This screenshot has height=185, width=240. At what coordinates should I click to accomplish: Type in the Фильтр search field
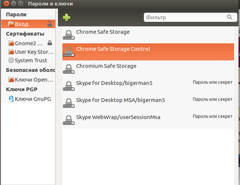184,17
